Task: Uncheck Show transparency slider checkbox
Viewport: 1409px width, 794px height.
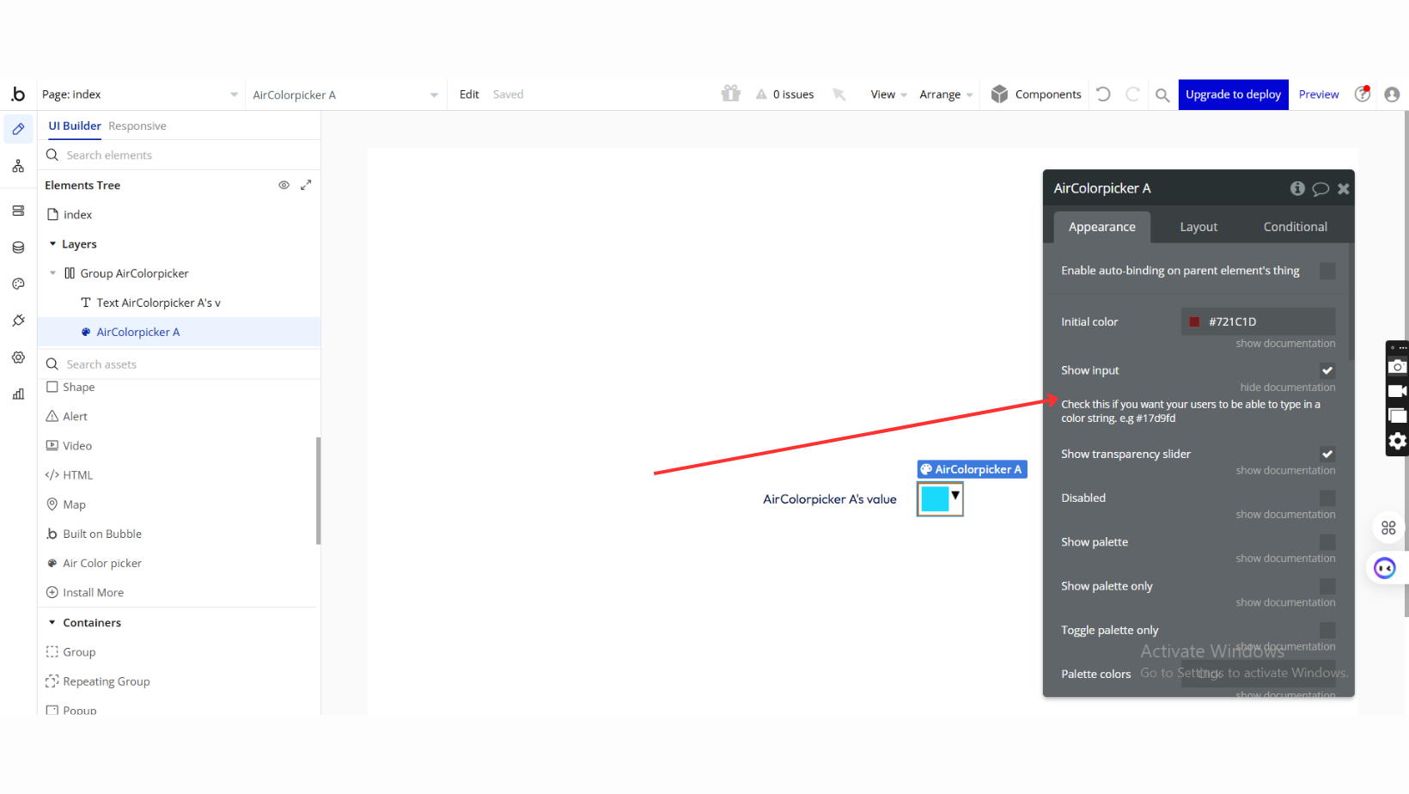Action: [1327, 454]
